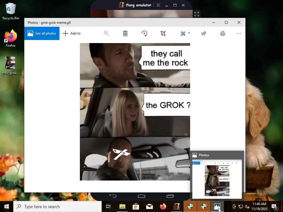Screen dimensions: 283x212
Task: Expand the Edit & Create dropdown arrow
Action: click(189, 33)
